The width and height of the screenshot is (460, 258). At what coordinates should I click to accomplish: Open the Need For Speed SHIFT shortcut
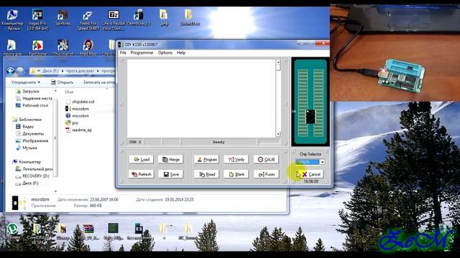(x=88, y=20)
